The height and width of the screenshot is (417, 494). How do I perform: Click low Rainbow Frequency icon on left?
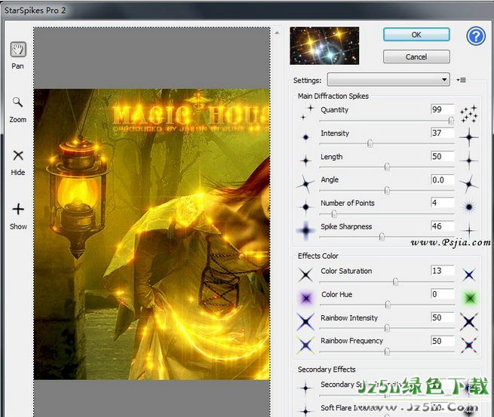[x=305, y=345]
